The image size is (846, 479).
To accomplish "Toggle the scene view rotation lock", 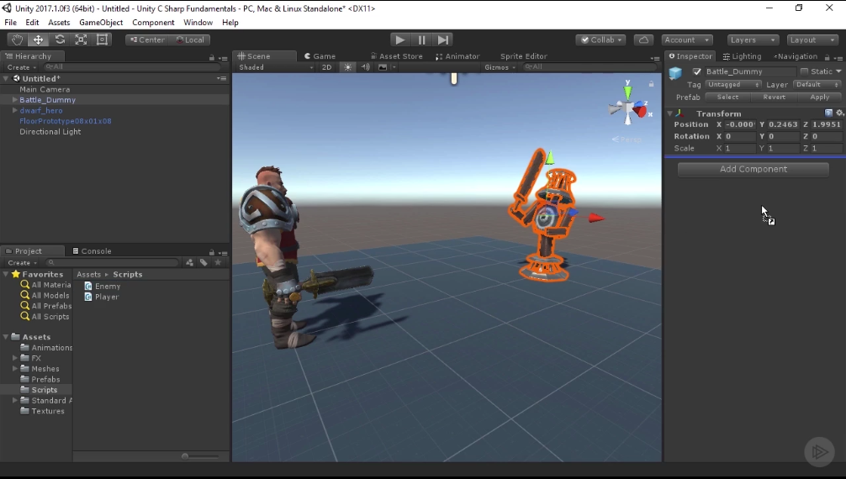I will 651,83.
